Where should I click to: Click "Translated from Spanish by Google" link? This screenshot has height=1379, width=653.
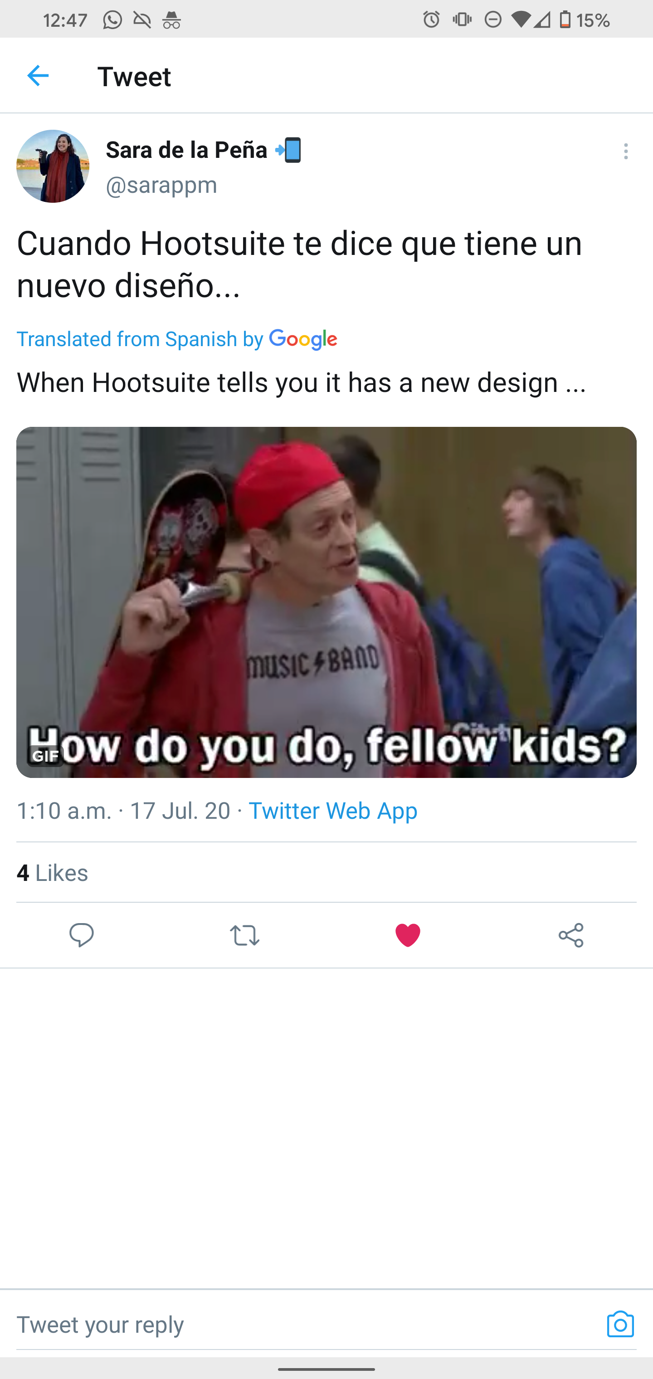click(x=177, y=339)
